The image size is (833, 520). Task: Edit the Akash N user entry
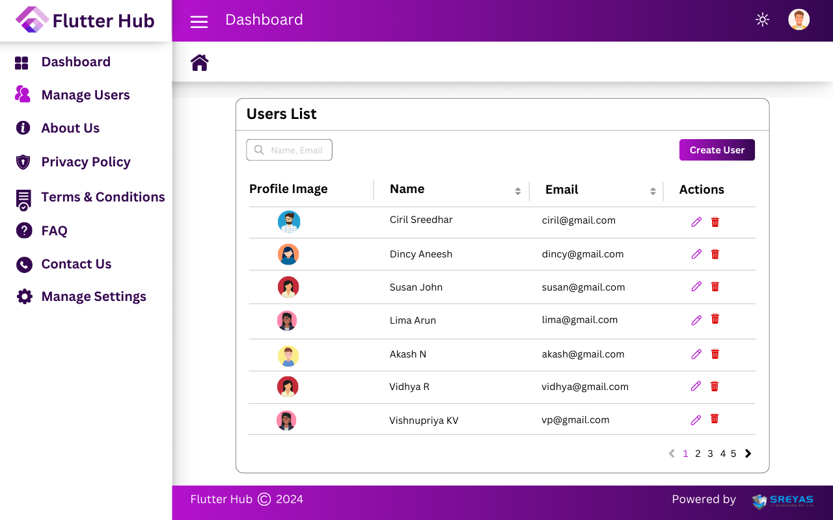696,354
